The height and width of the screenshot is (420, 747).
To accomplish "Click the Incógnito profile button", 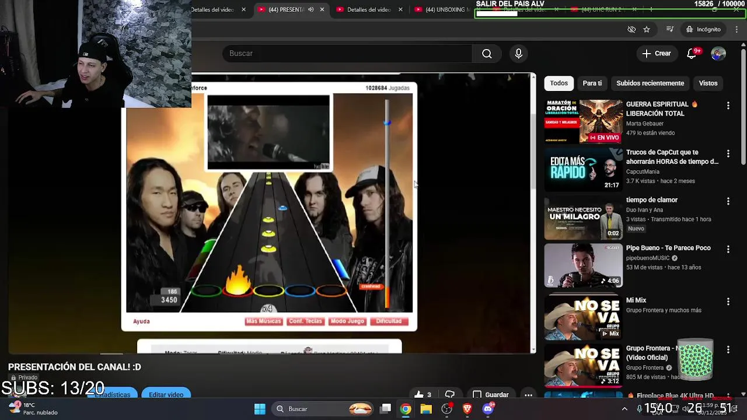I will point(703,29).
